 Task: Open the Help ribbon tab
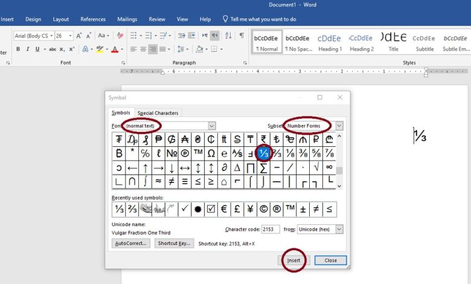(205, 19)
